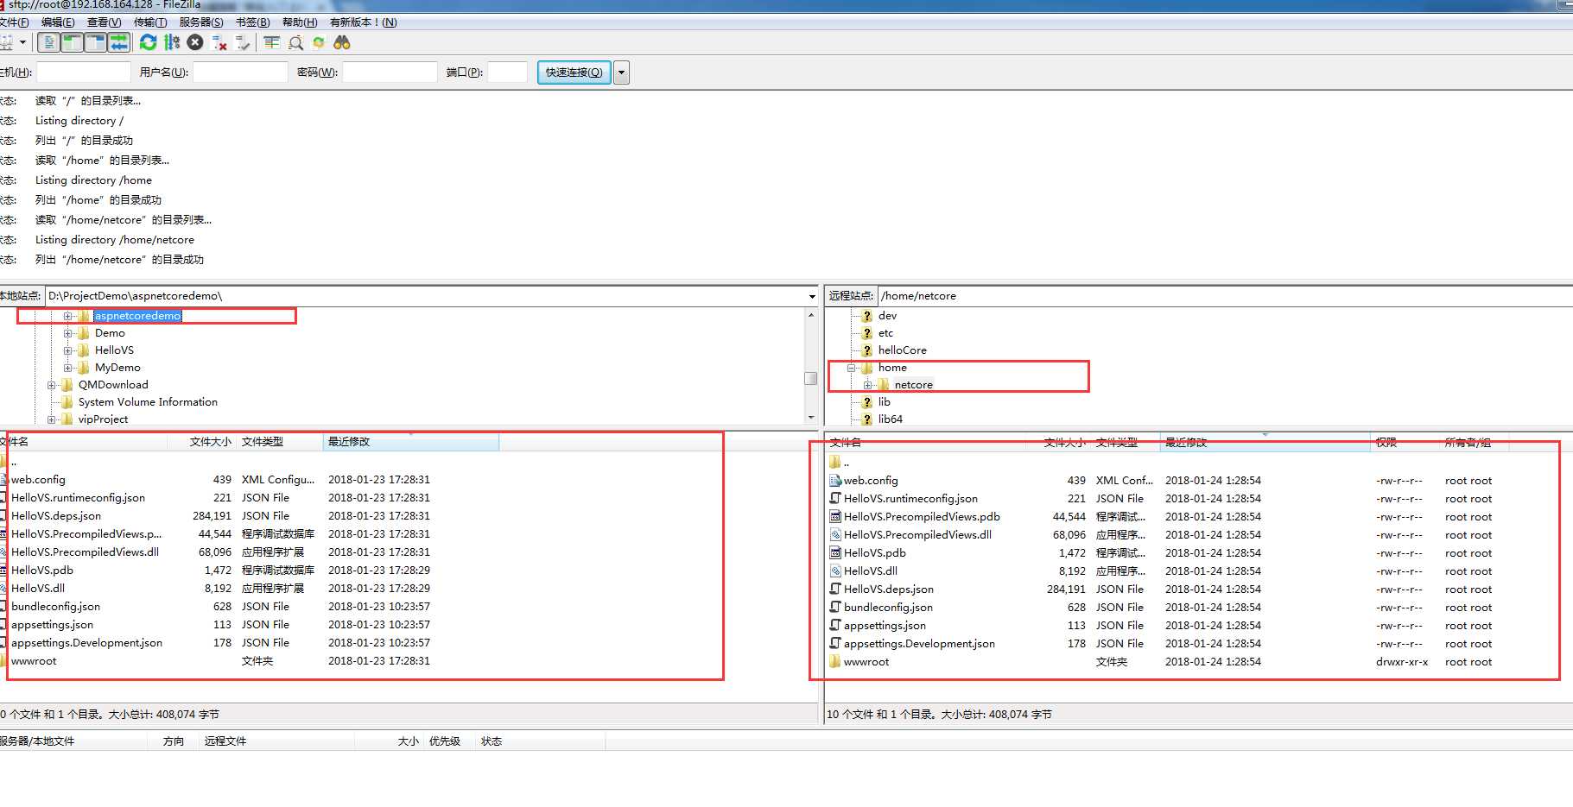Click the disconnect from server icon

[219, 42]
